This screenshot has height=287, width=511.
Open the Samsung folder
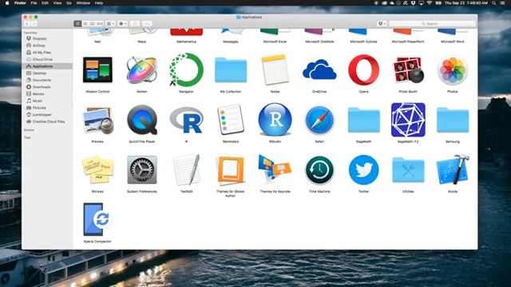point(453,120)
